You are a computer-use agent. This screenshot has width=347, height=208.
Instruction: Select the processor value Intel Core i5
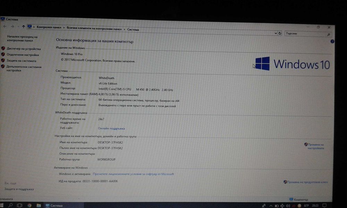coord(136,89)
